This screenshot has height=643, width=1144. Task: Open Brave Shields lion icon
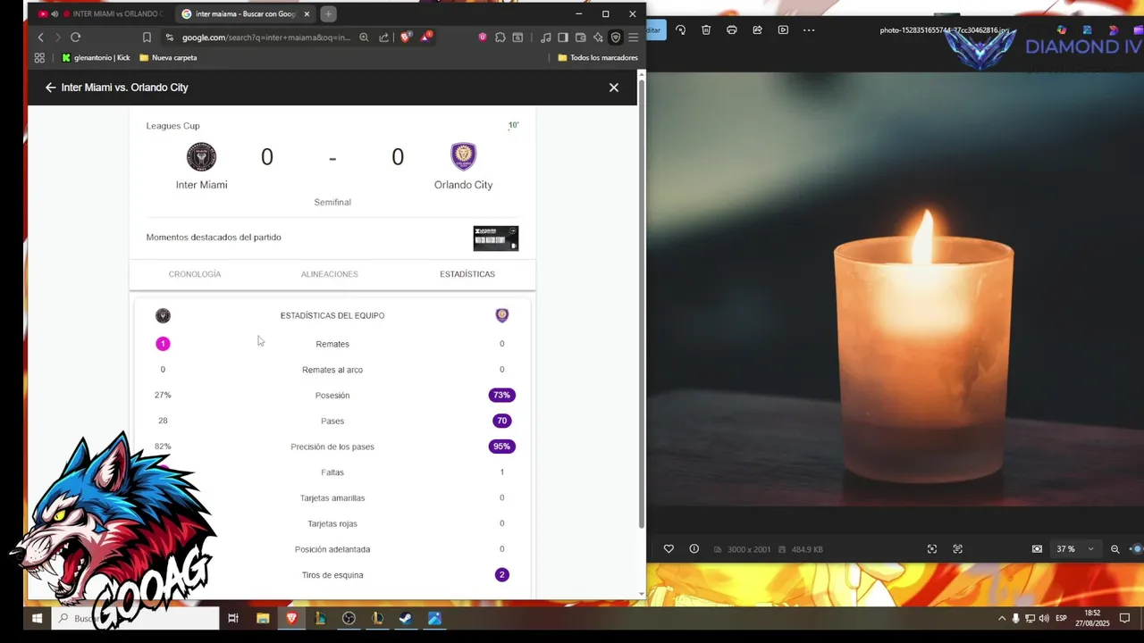(x=405, y=38)
